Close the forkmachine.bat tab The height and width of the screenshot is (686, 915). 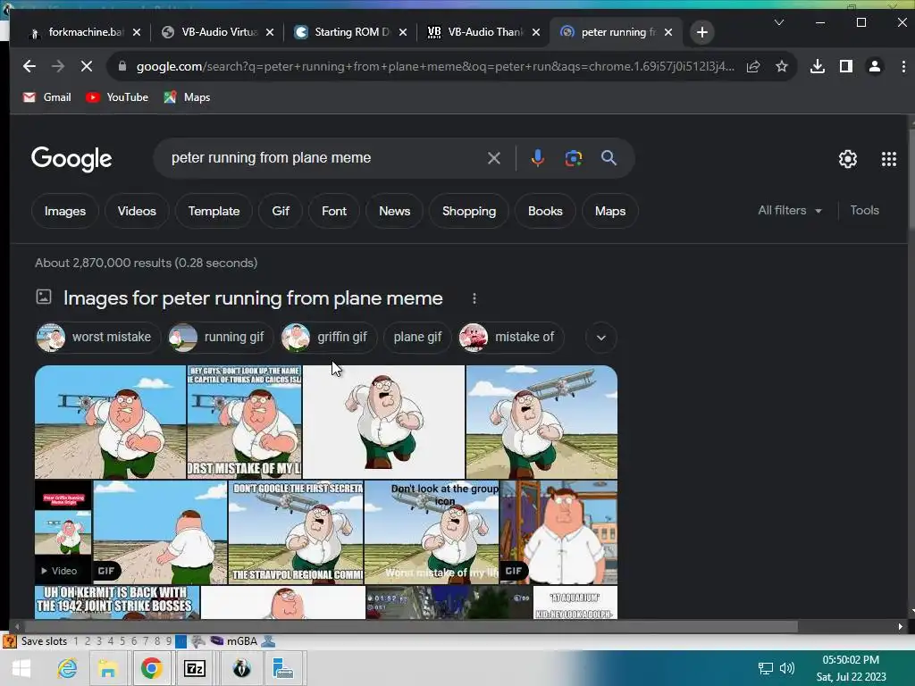[x=137, y=32]
